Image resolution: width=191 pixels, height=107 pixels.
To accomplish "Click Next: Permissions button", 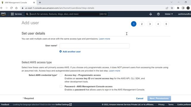I will [x=159, y=98].
